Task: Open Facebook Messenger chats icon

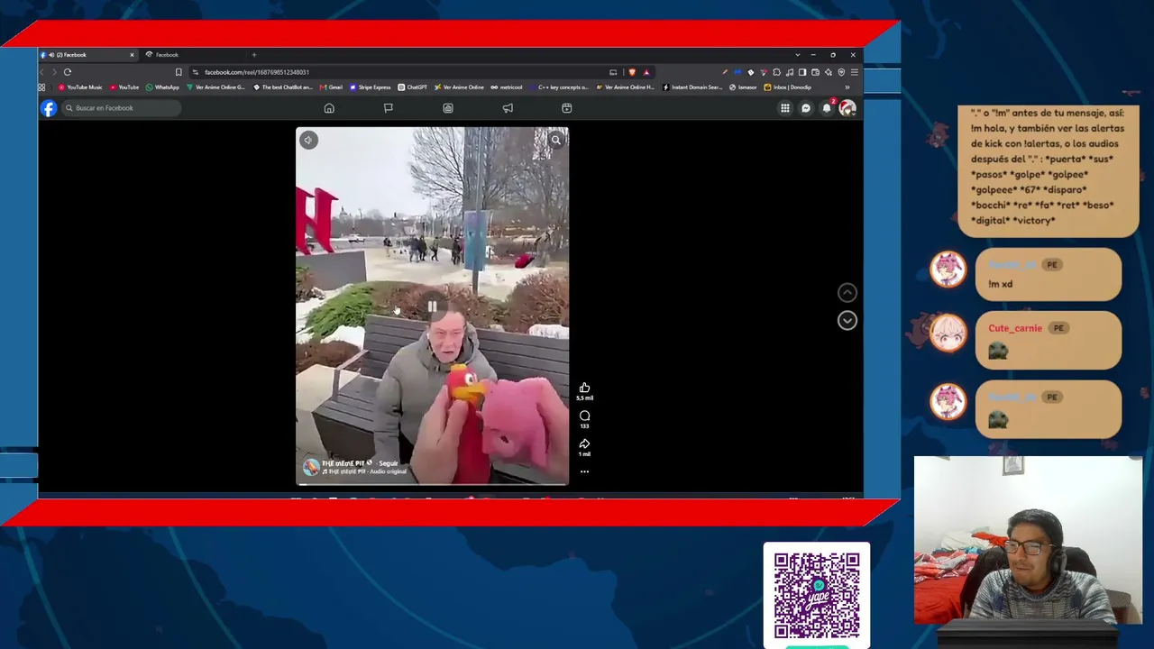Action: (x=806, y=108)
